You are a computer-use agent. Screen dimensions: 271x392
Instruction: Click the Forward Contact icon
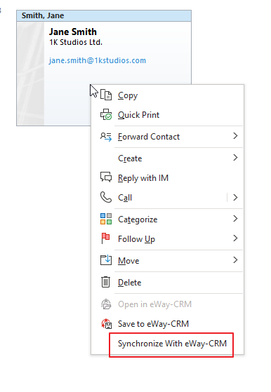(106, 137)
